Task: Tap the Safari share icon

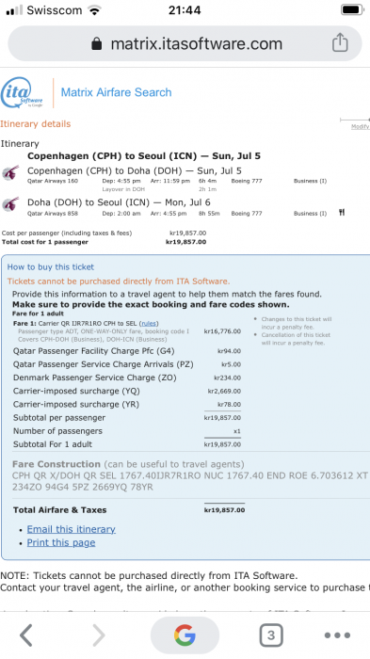Action: (x=340, y=43)
